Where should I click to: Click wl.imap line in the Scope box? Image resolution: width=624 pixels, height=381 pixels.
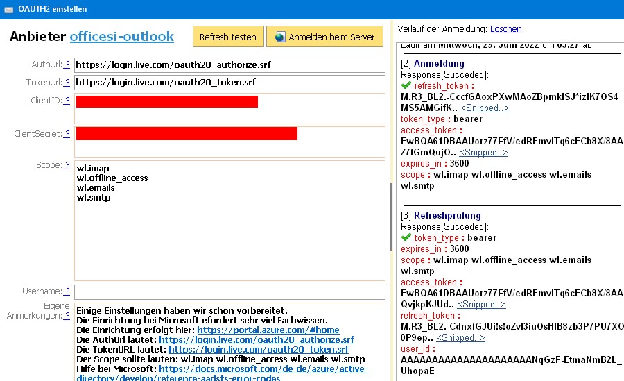tap(93, 168)
